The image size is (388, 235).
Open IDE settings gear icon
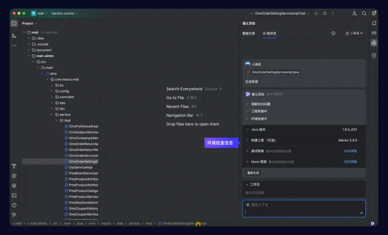[x=374, y=13]
